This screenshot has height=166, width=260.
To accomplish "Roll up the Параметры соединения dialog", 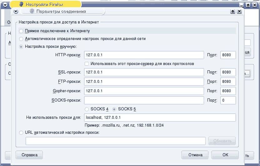I will [233, 12].
